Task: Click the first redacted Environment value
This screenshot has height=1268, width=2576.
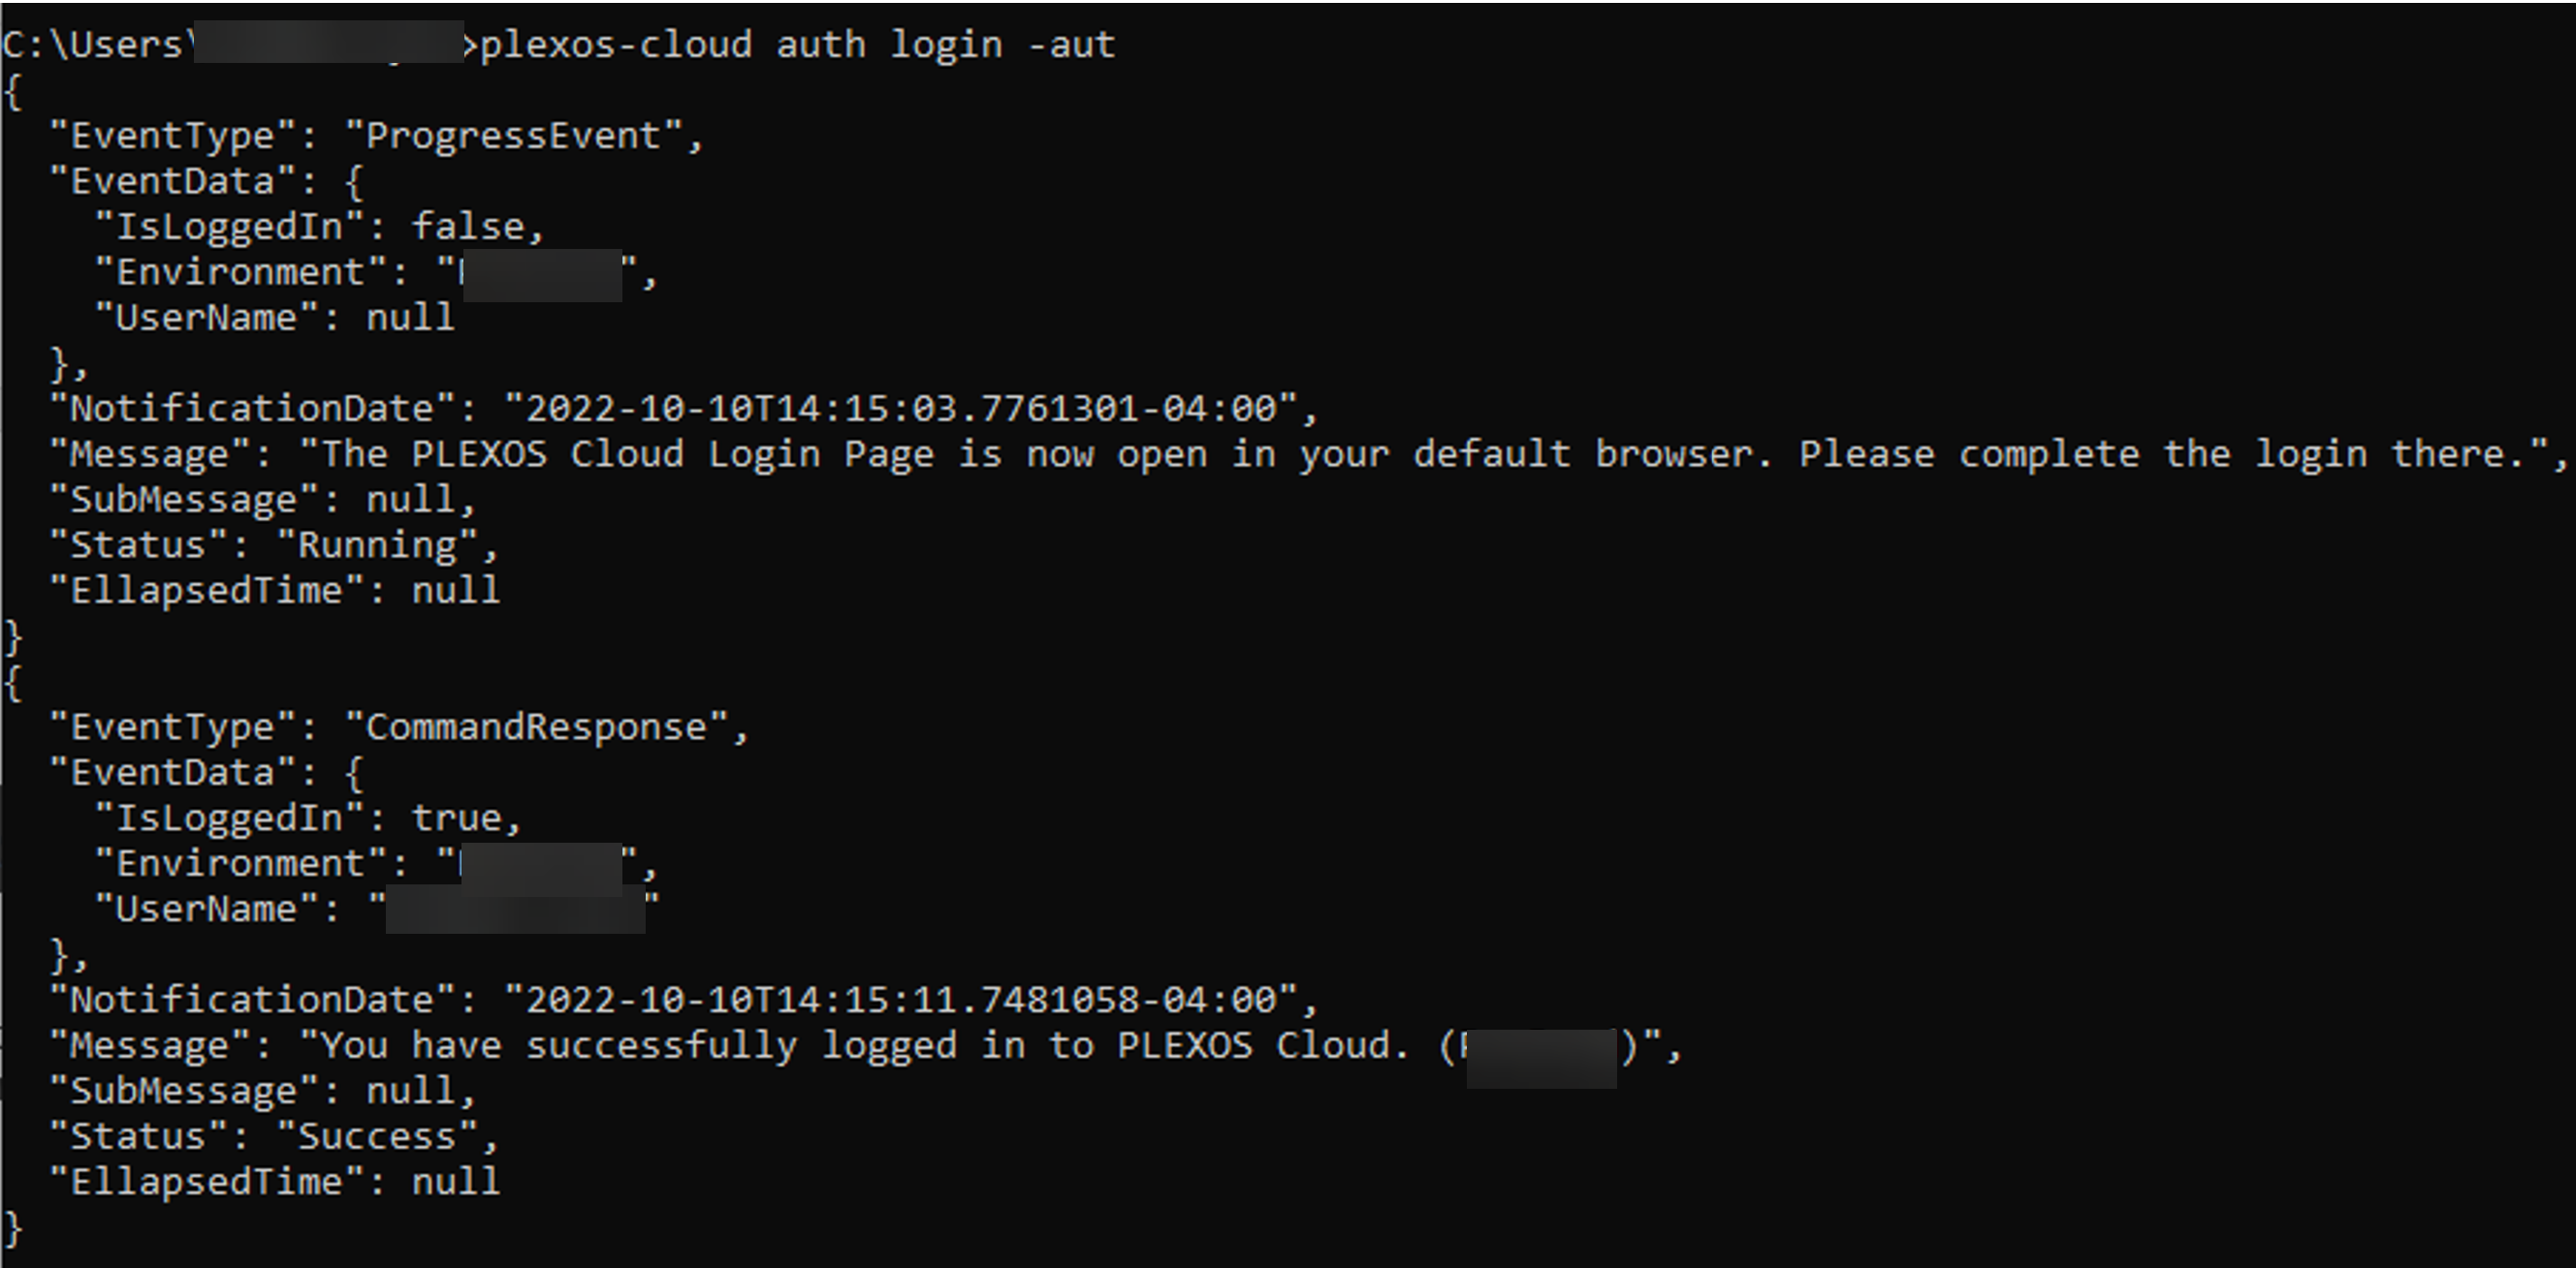Action: (x=541, y=274)
